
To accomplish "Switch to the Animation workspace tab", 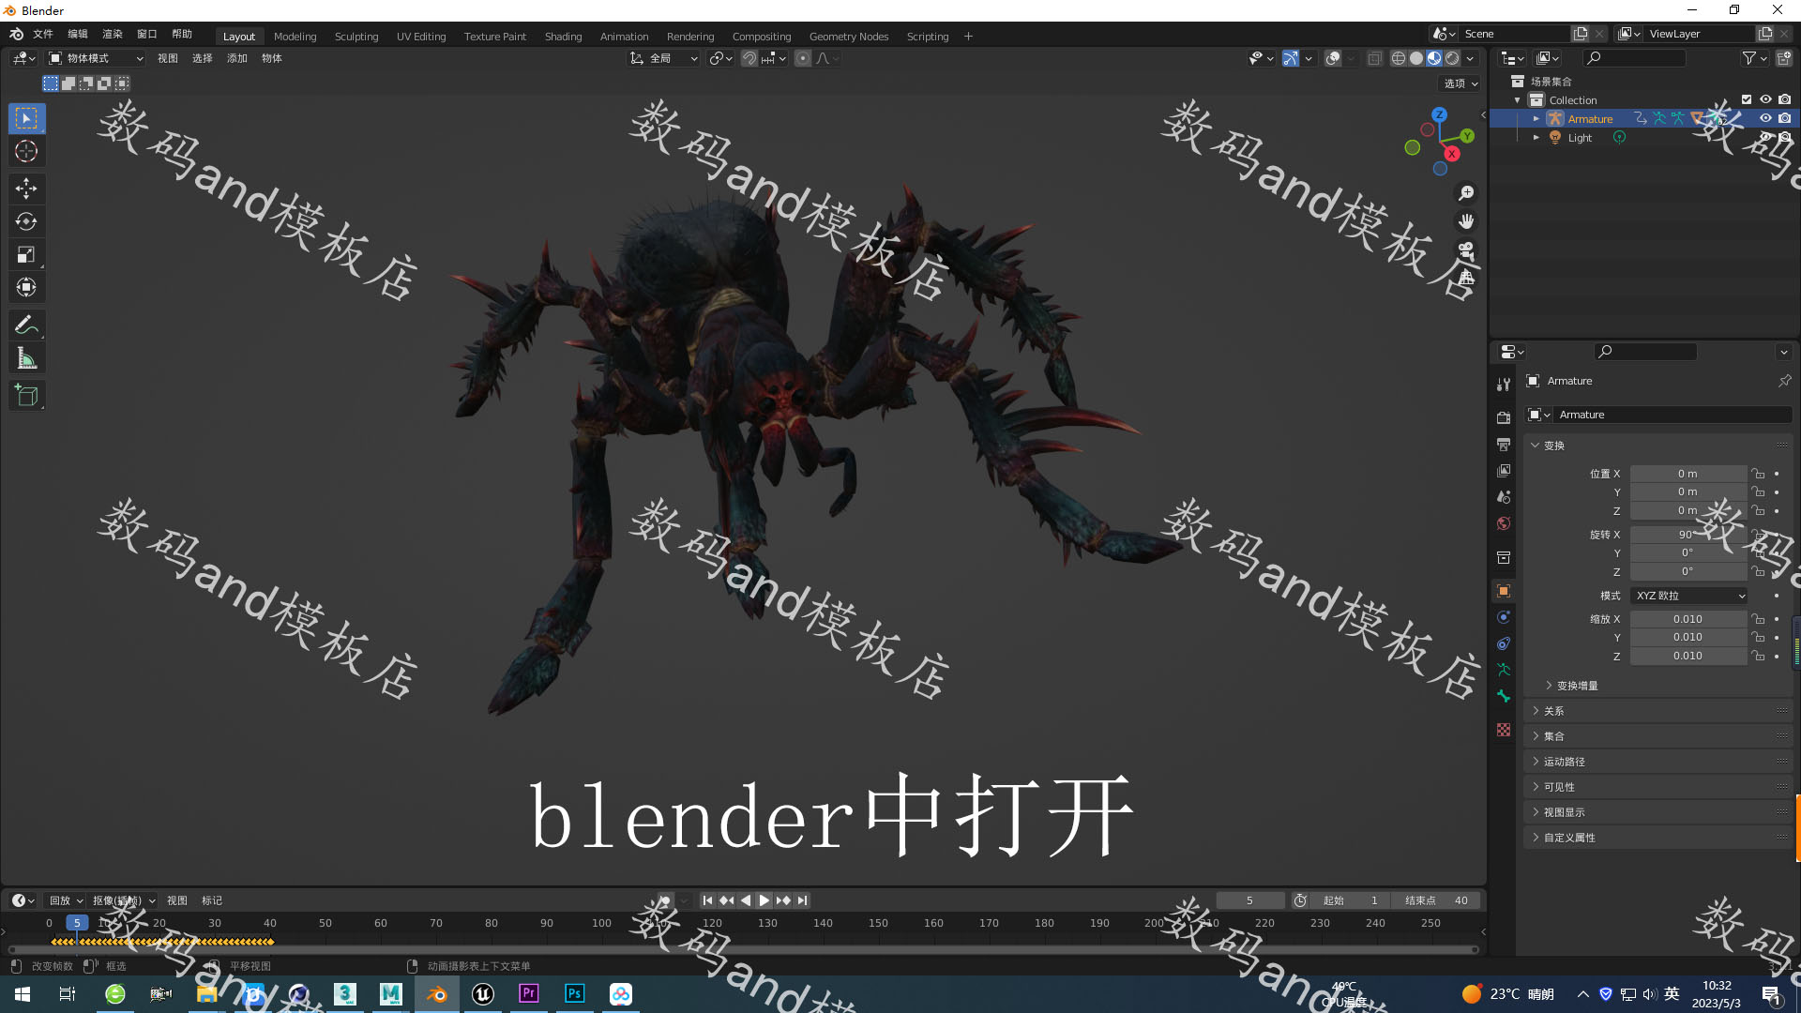I will 624,37.
